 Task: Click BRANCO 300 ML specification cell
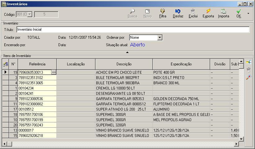click(x=181, y=83)
